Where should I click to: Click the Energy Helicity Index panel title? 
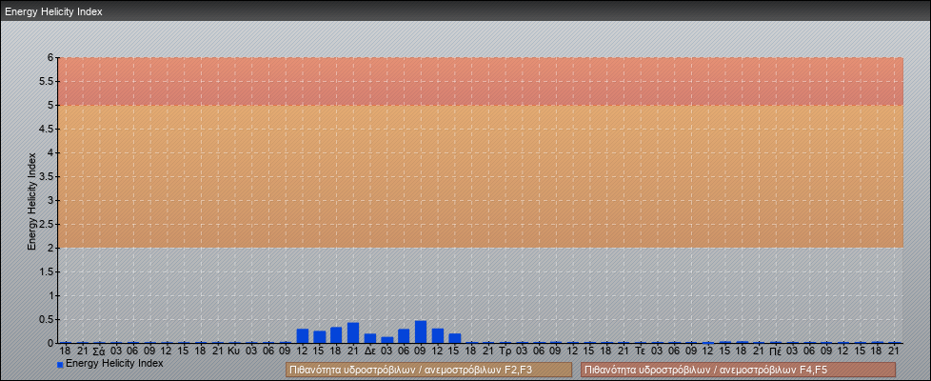tap(53, 11)
